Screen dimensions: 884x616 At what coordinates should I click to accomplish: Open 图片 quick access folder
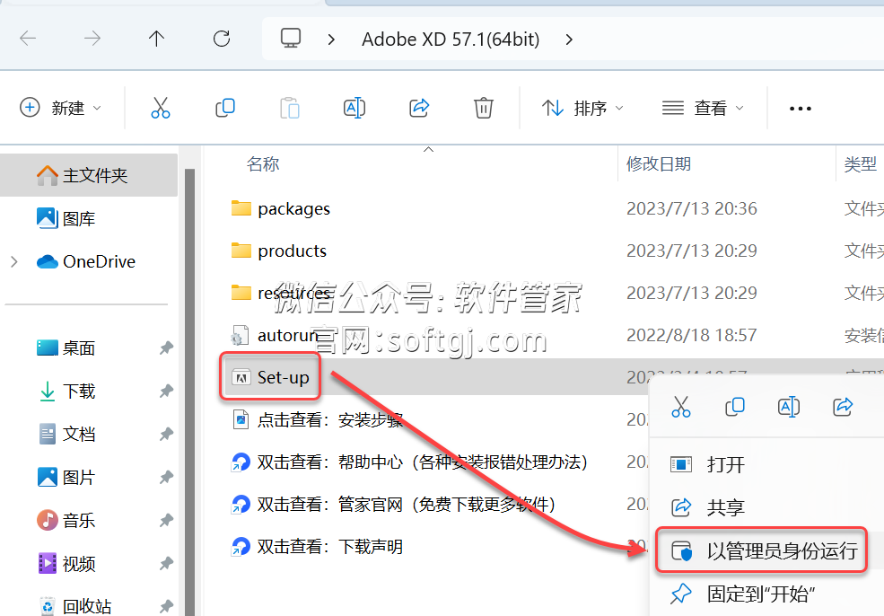[x=66, y=477]
